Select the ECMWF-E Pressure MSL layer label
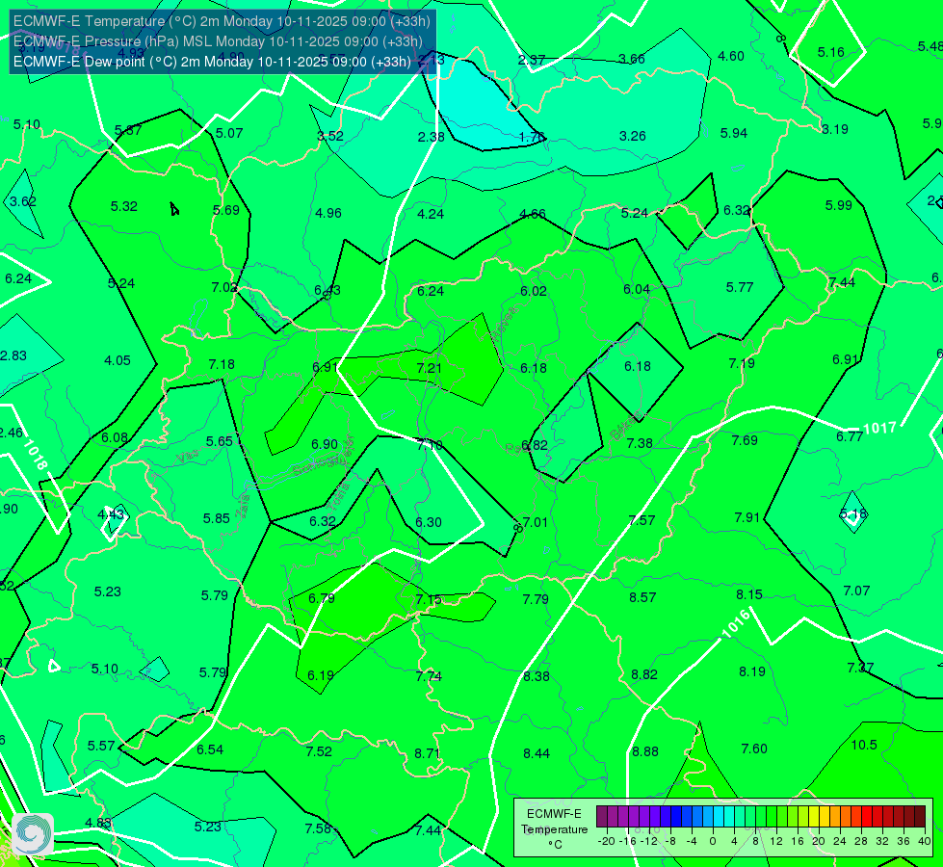This screenshot has height=867, width=943. 218,41
